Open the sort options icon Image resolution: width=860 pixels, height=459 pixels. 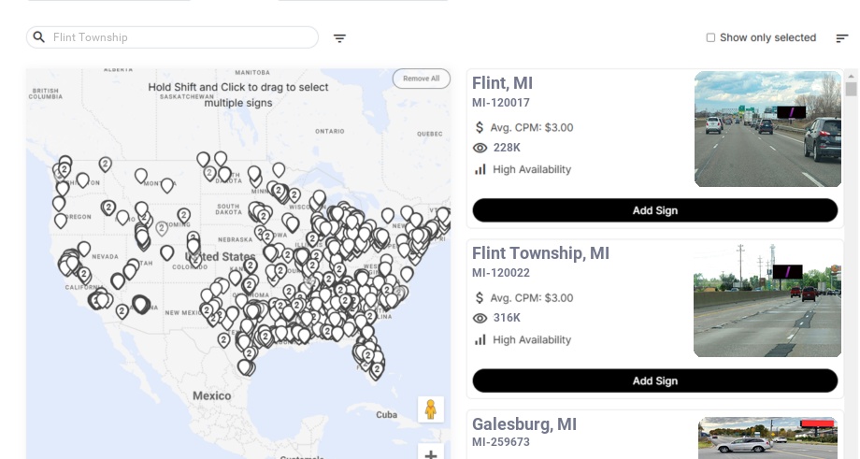[842, 38]
